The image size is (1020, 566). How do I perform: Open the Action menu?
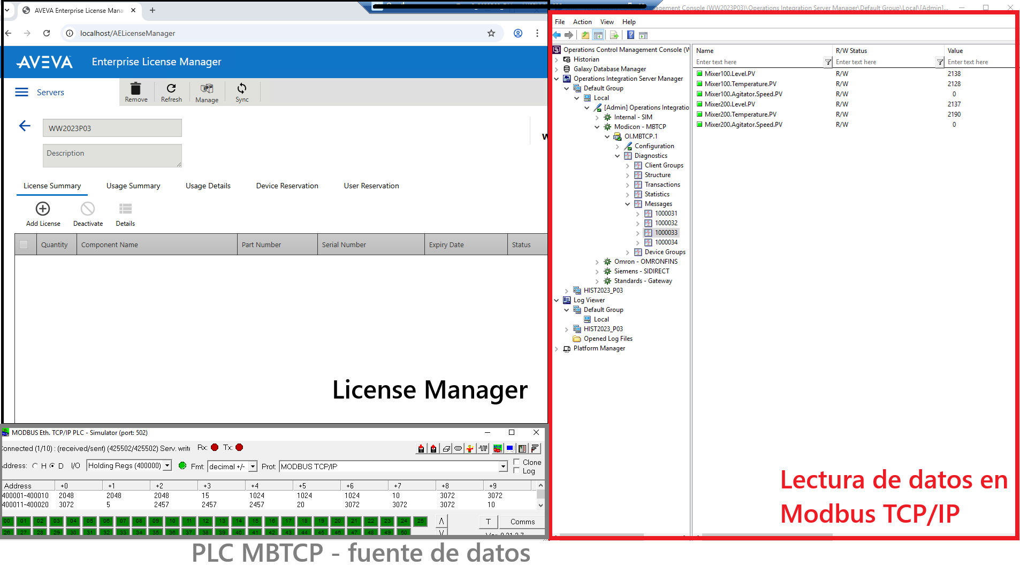click(582, 22)
